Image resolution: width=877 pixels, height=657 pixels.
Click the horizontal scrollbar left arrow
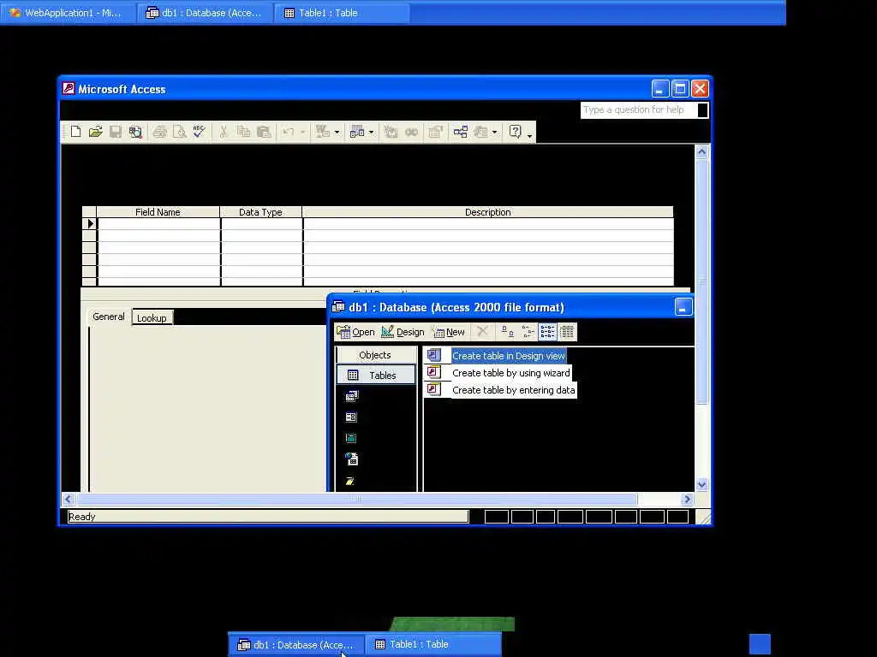coord(69,499)
